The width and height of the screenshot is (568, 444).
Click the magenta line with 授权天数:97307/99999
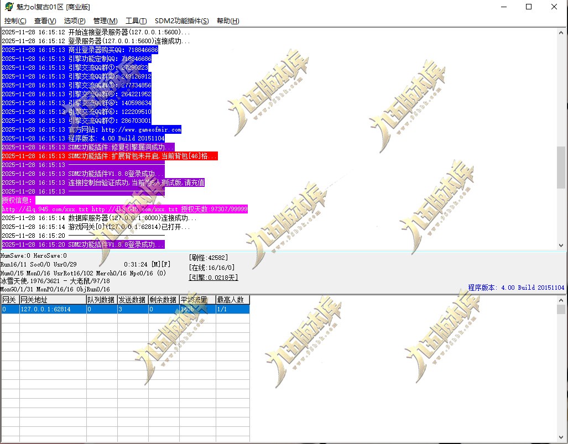125,209
